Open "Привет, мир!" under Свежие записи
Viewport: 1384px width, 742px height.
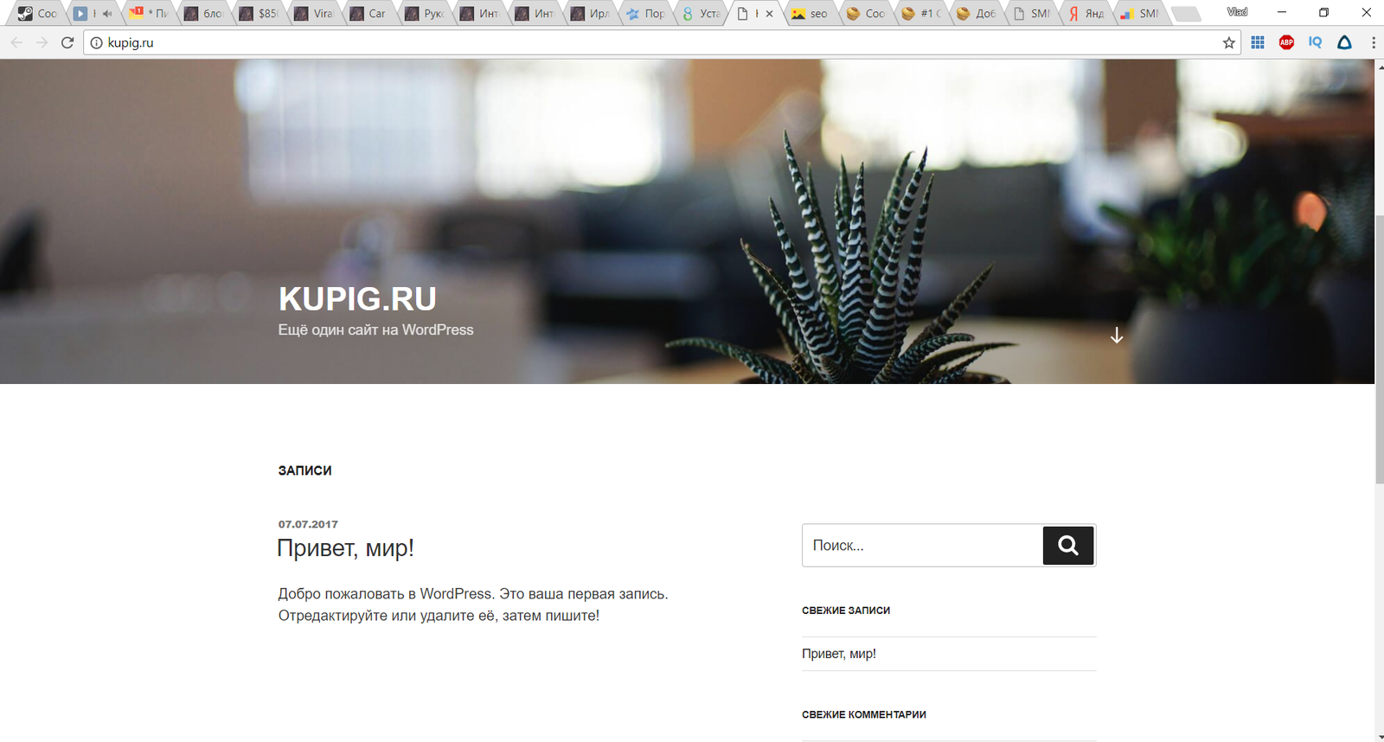[838, 654]
